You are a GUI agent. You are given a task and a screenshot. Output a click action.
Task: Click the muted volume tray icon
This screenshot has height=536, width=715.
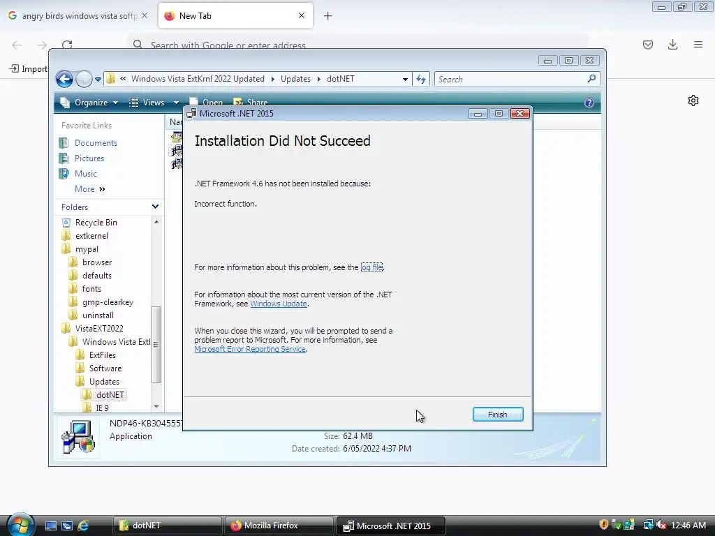point(661,526)
